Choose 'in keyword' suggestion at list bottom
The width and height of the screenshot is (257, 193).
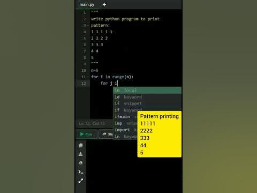tap(125, 136)
